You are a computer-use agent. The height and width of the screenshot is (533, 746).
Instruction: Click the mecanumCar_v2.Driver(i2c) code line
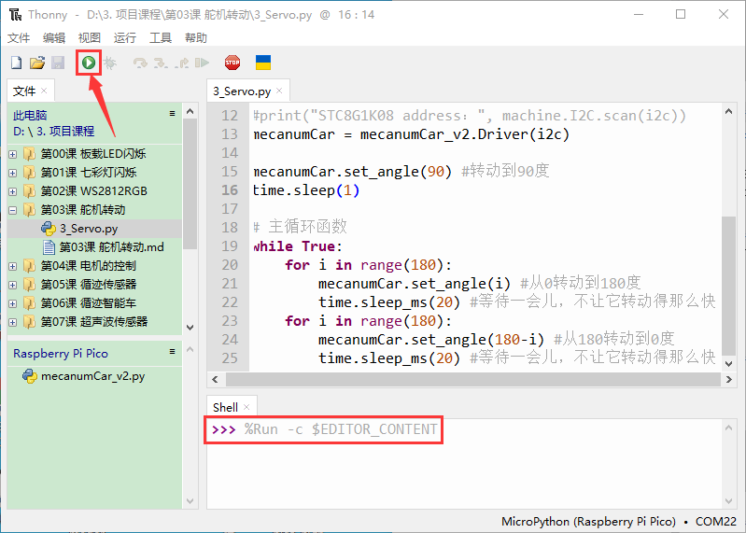pyautogui.click(x=411, y=134)
